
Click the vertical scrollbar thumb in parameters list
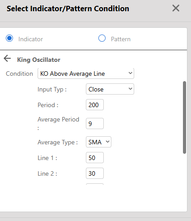coord(184,117)
